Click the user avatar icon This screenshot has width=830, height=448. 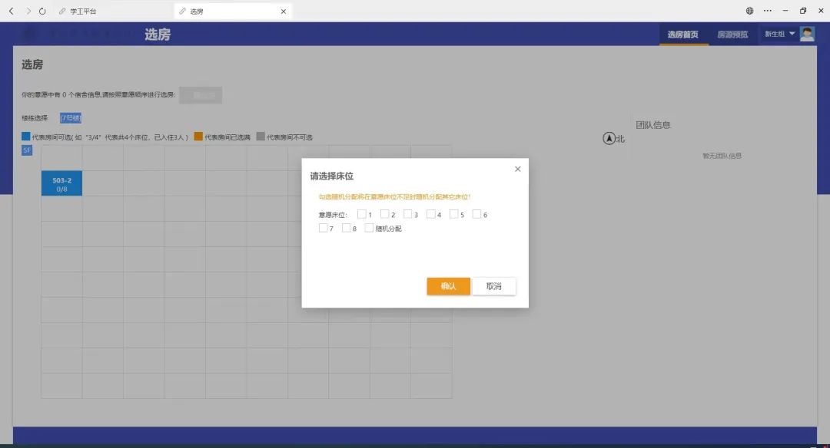pos(807,34)
